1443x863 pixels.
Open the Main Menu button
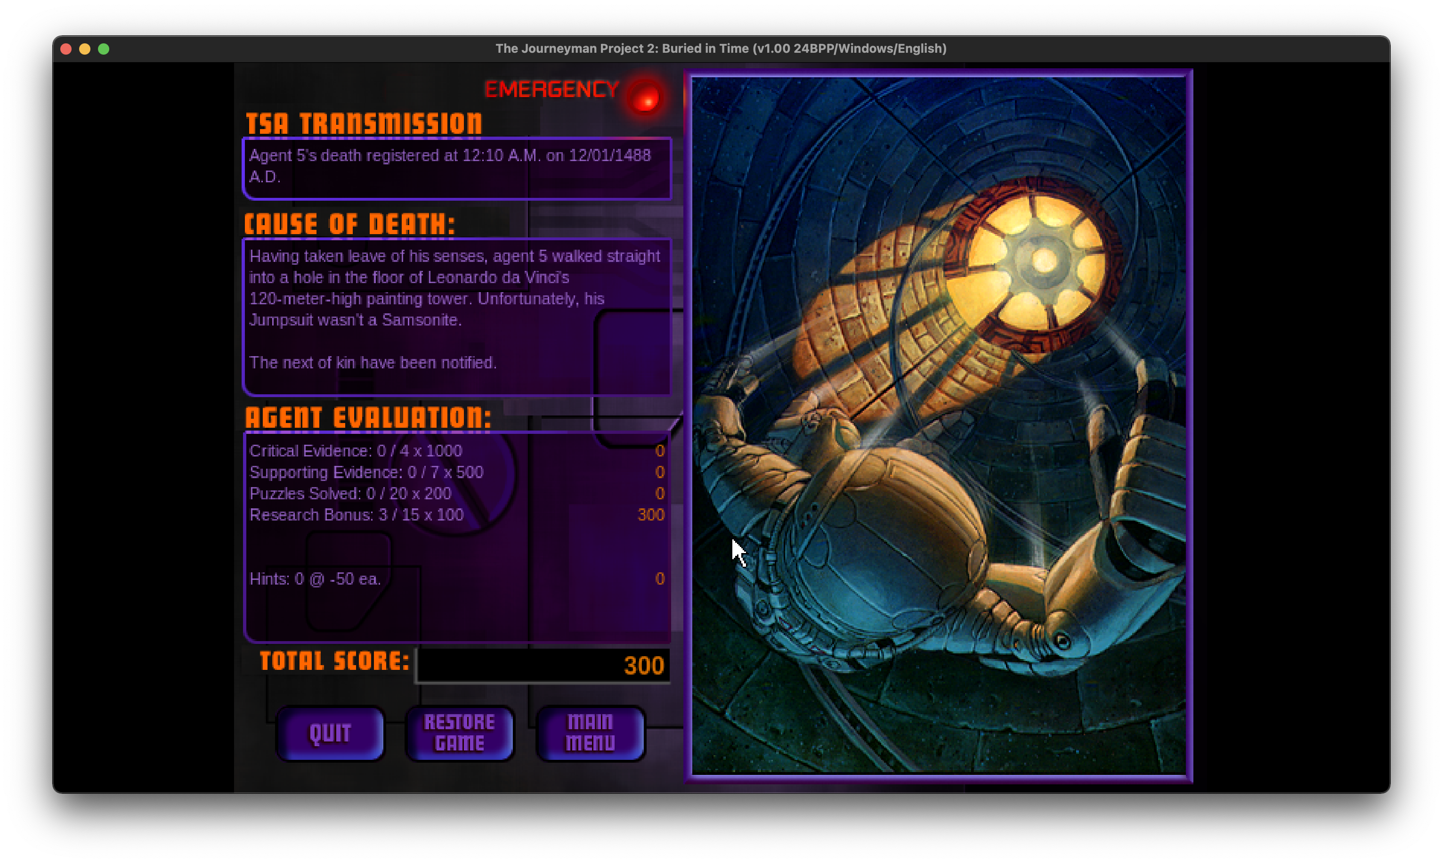[590, 733]
